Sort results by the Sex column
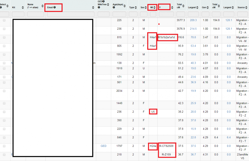Screen dimensions: 249x161 click(146, 7)
